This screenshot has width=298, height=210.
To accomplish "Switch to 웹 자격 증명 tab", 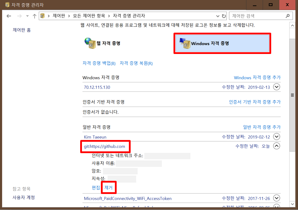I will [108, 43].
